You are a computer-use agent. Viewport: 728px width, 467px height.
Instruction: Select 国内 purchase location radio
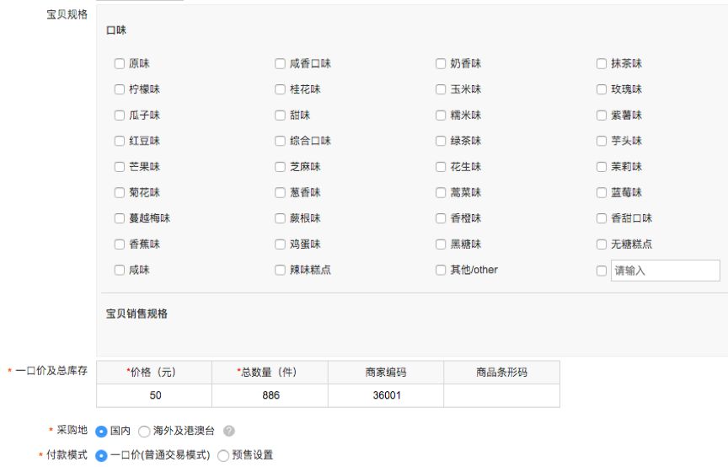coord(101,432)
